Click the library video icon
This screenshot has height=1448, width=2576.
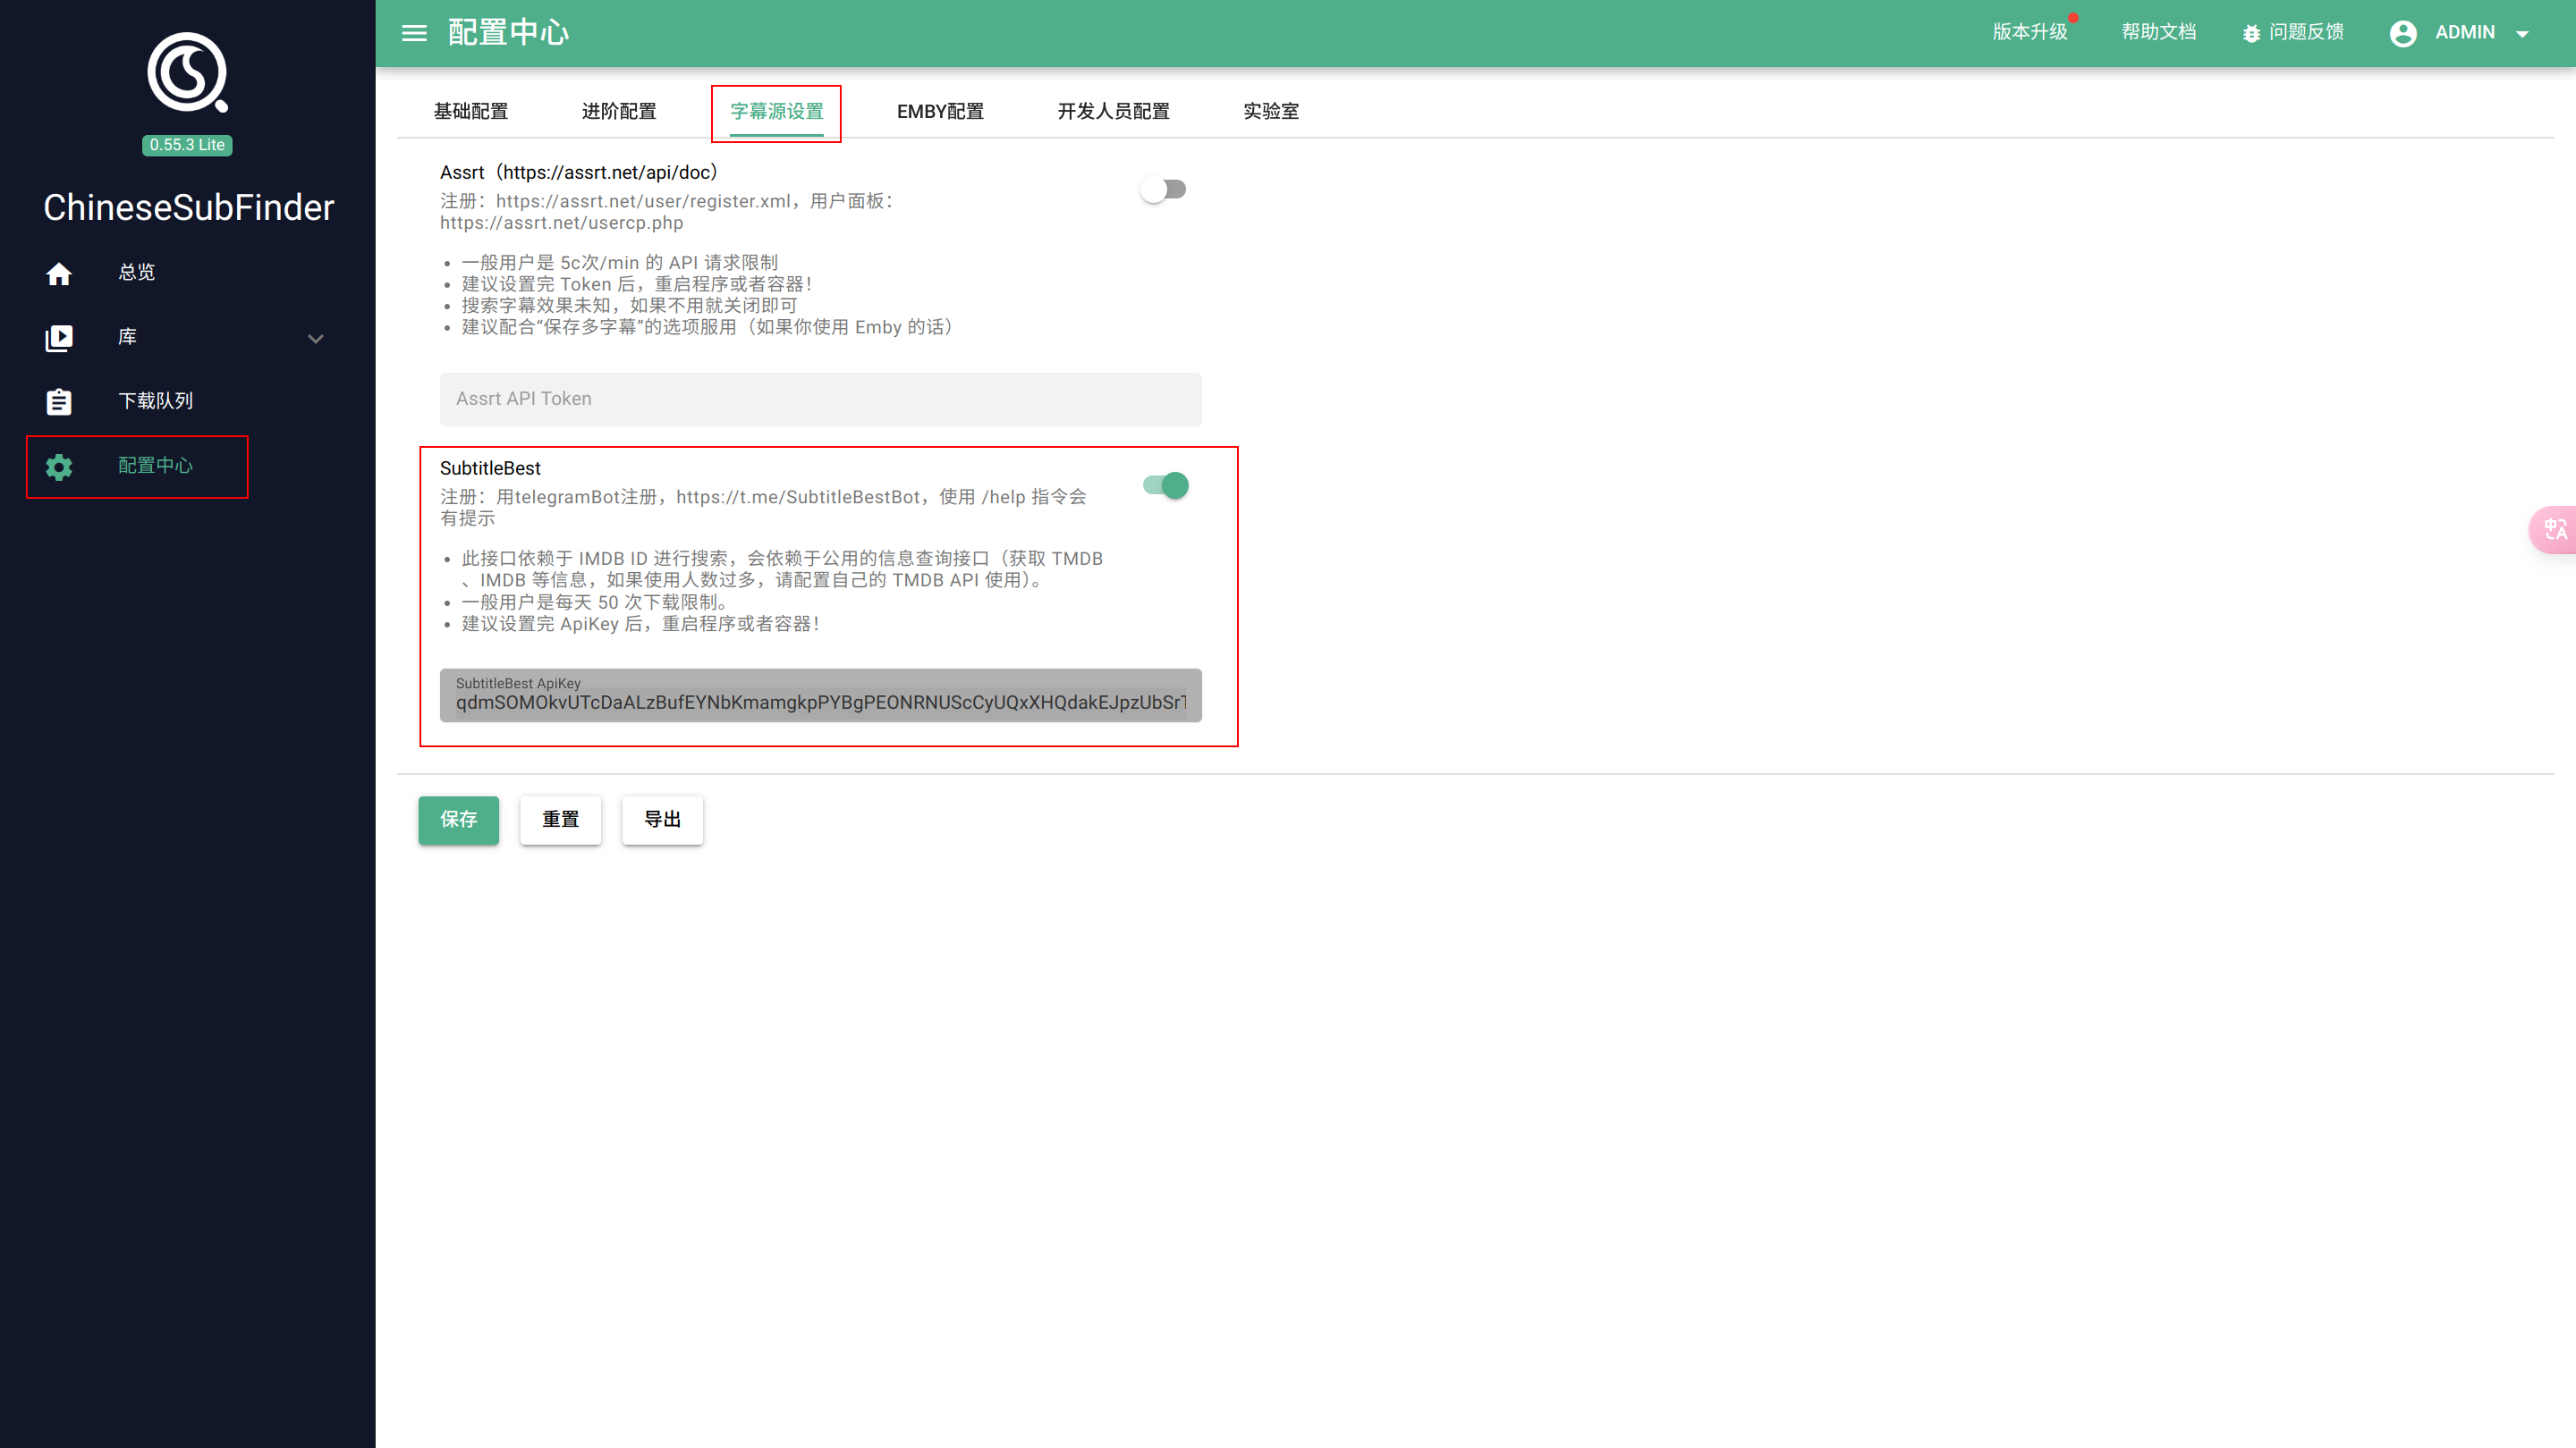click(59, 338)
